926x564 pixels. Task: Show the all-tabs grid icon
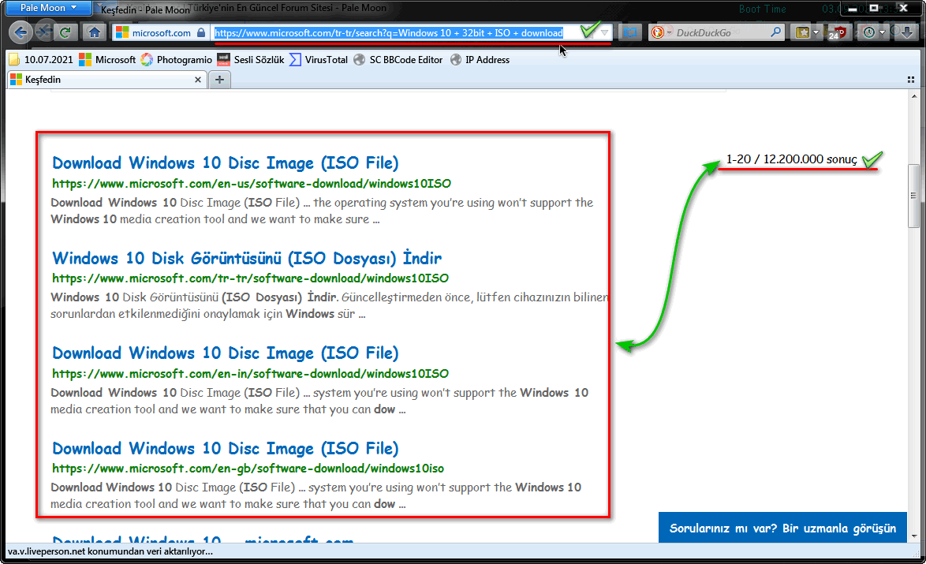pyautogui.click(x=911, y=80)
